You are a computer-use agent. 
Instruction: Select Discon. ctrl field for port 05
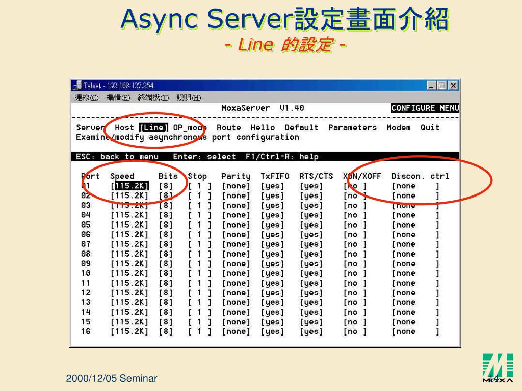coord(415,225)
